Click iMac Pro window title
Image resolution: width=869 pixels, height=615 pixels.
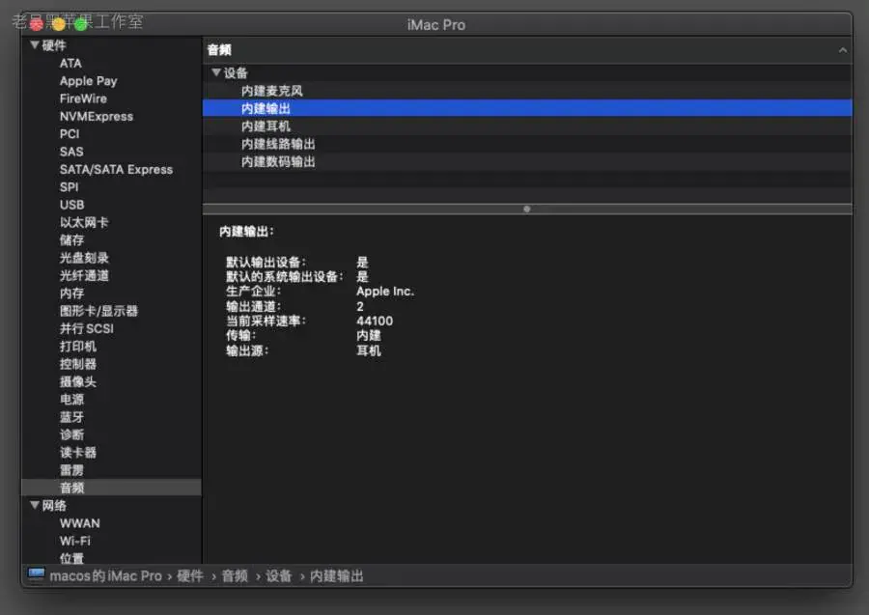[x=436, y=25]
